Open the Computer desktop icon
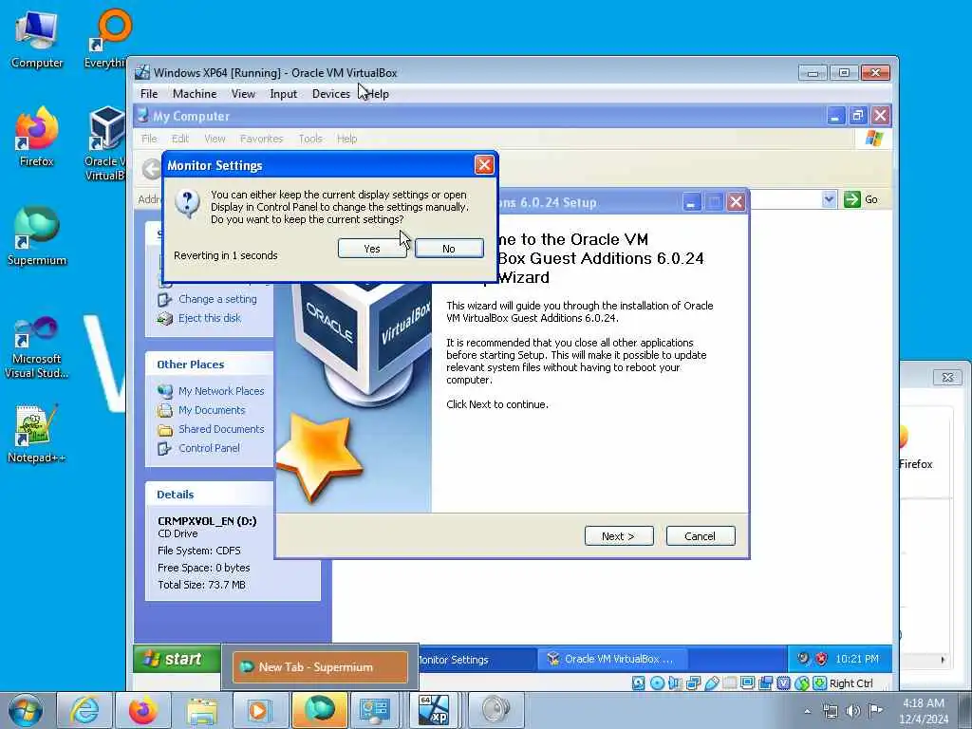Viewport: 972px width, 729px height. click(36, 39)
